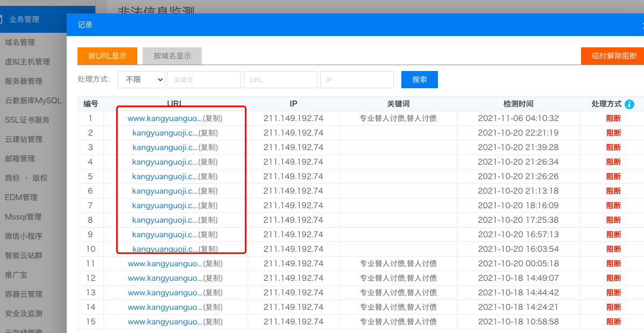Screen dimensions: 644x333
Task: Open 安全及监测 sidebar item
Action: [x=24, y=314]
